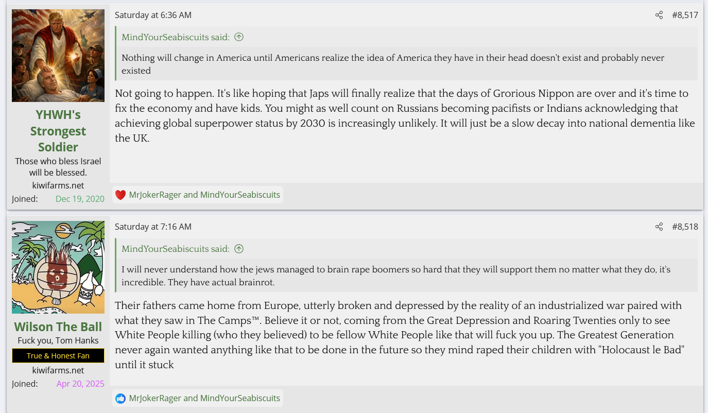Open post permalink #8,517
708x413 pixels.
tap(685, 15)
